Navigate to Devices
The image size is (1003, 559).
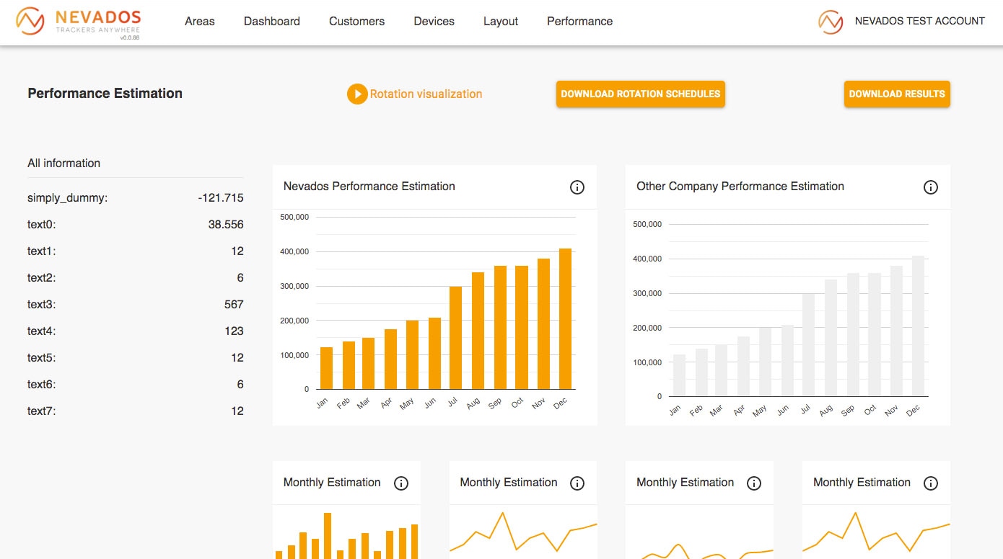pyautogui.click(x=434, y=22)
